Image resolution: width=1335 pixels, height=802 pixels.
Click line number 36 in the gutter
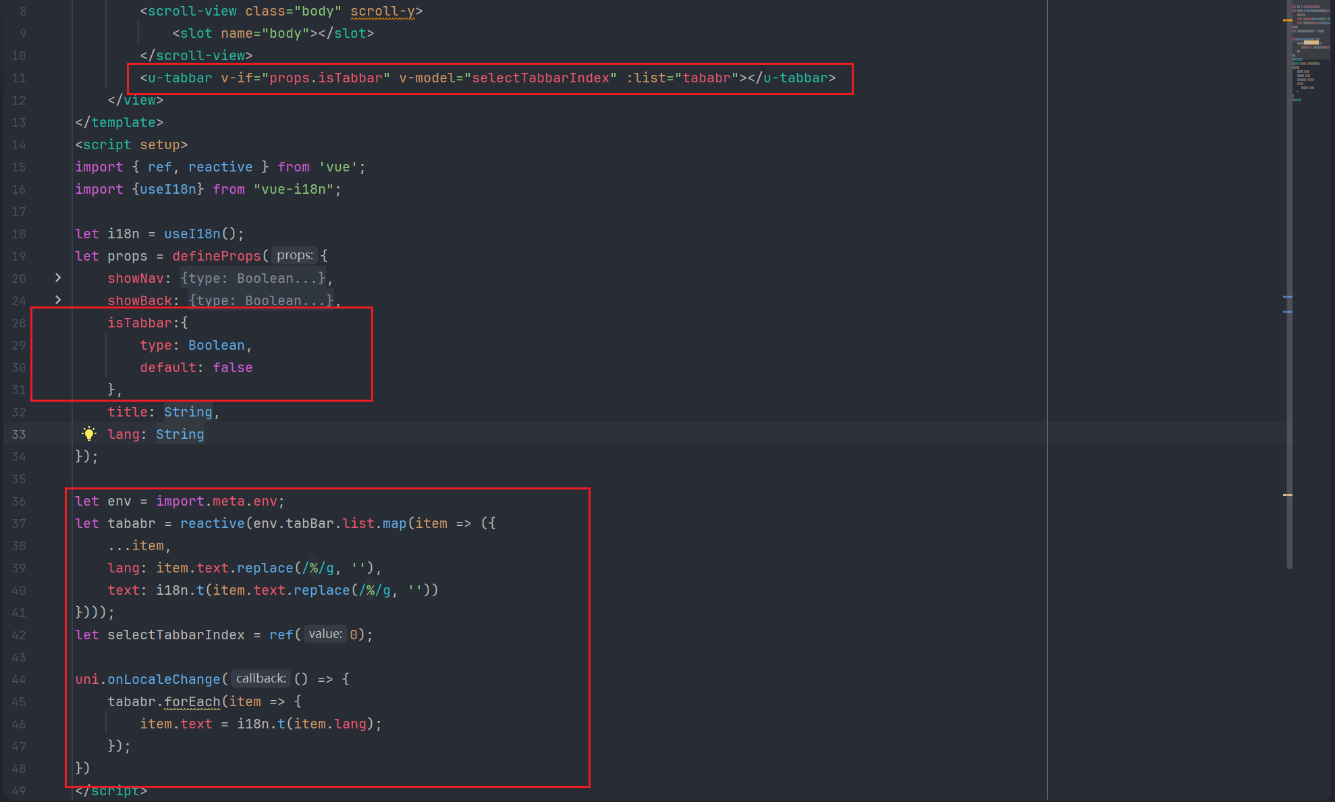[19, 502]
